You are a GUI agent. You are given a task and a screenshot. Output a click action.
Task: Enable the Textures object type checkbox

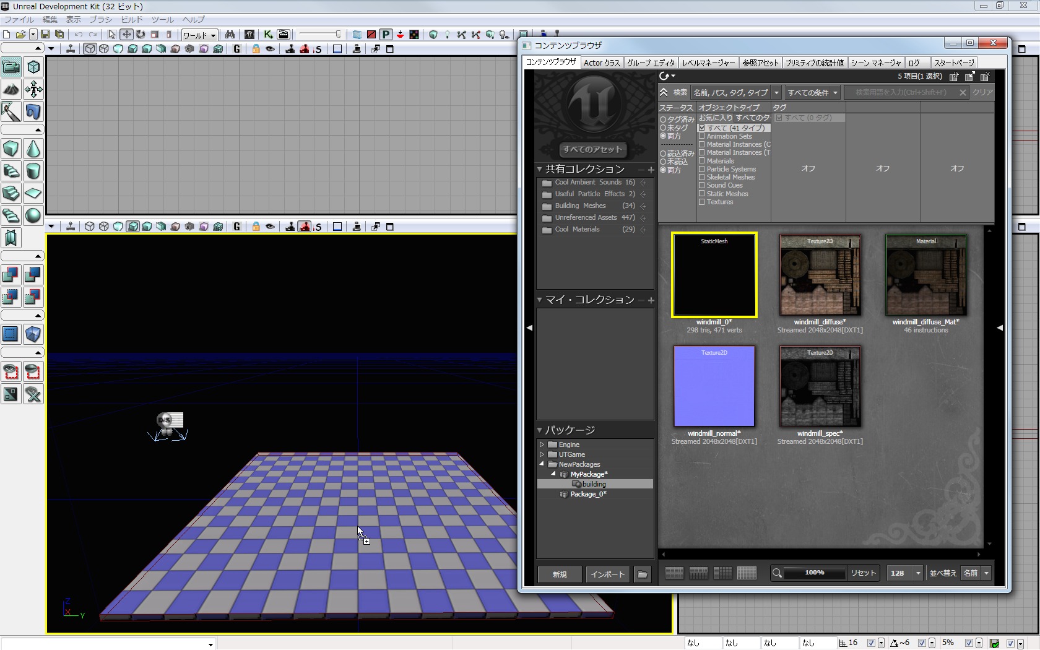click(x=702, y=202)
